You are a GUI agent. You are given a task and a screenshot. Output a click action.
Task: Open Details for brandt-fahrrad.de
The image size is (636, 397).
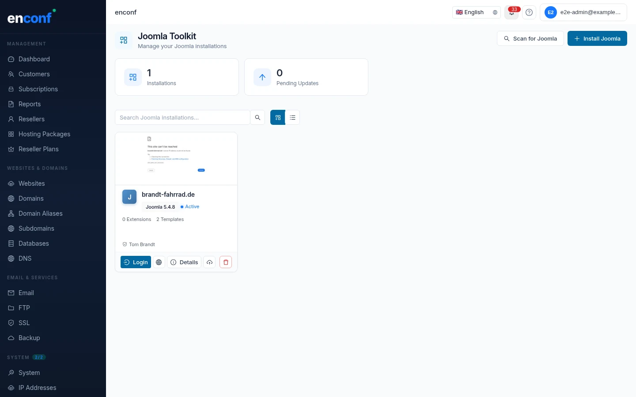pyautogui.click(x=184, y=262)
